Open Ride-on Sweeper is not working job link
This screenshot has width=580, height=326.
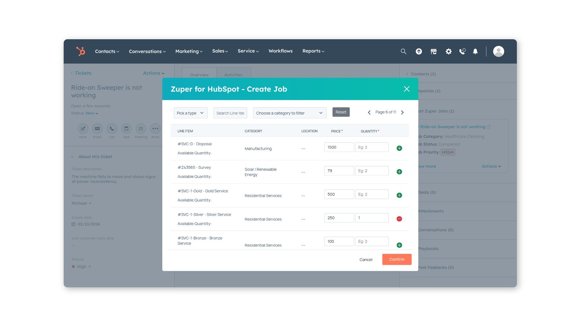point(453,127)
